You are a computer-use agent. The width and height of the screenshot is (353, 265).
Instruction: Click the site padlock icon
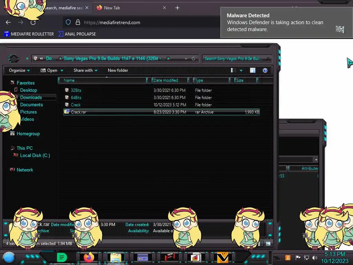pyautogui.click(x=78, y=22)
